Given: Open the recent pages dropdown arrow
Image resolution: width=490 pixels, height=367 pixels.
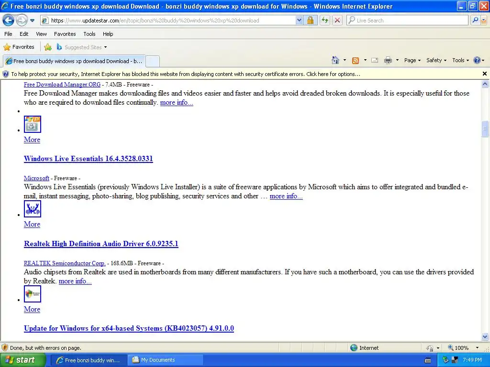Looking at the screenshot, I should coord(32,21).
